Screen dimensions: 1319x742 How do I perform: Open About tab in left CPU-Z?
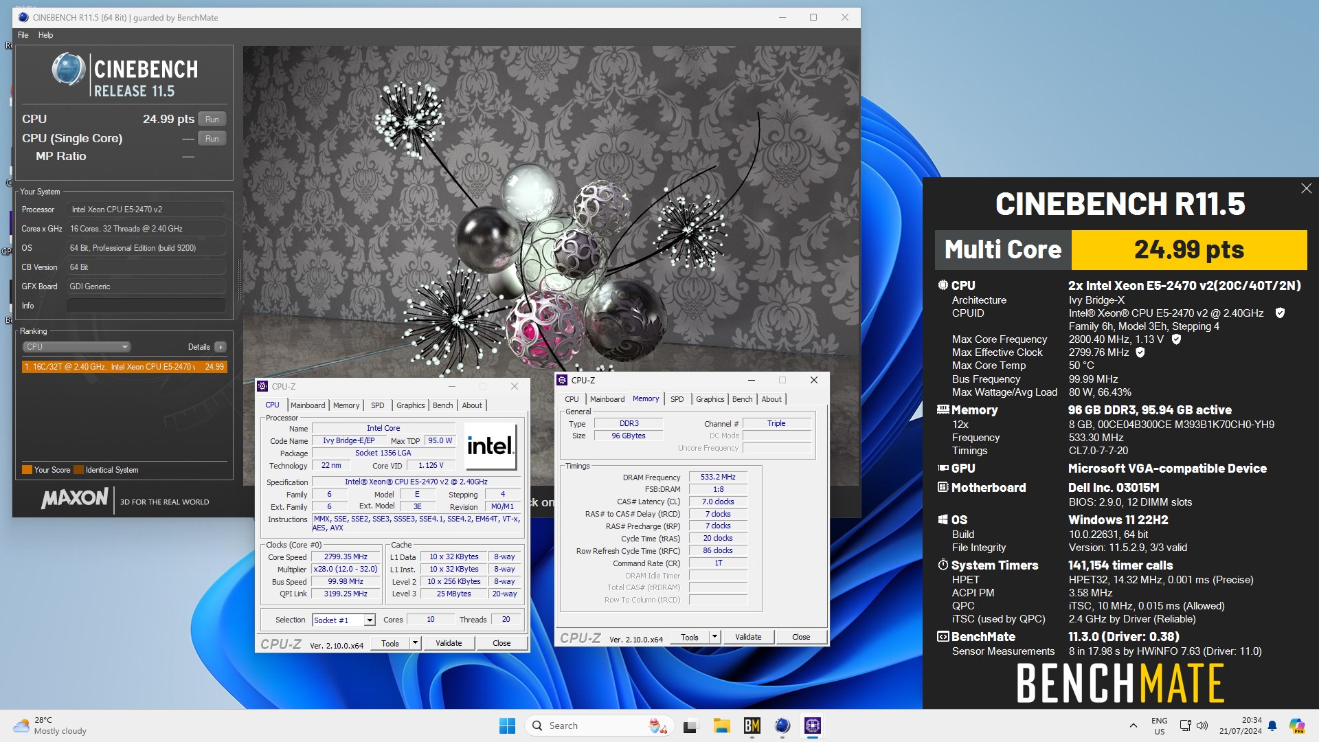[472, 405]
